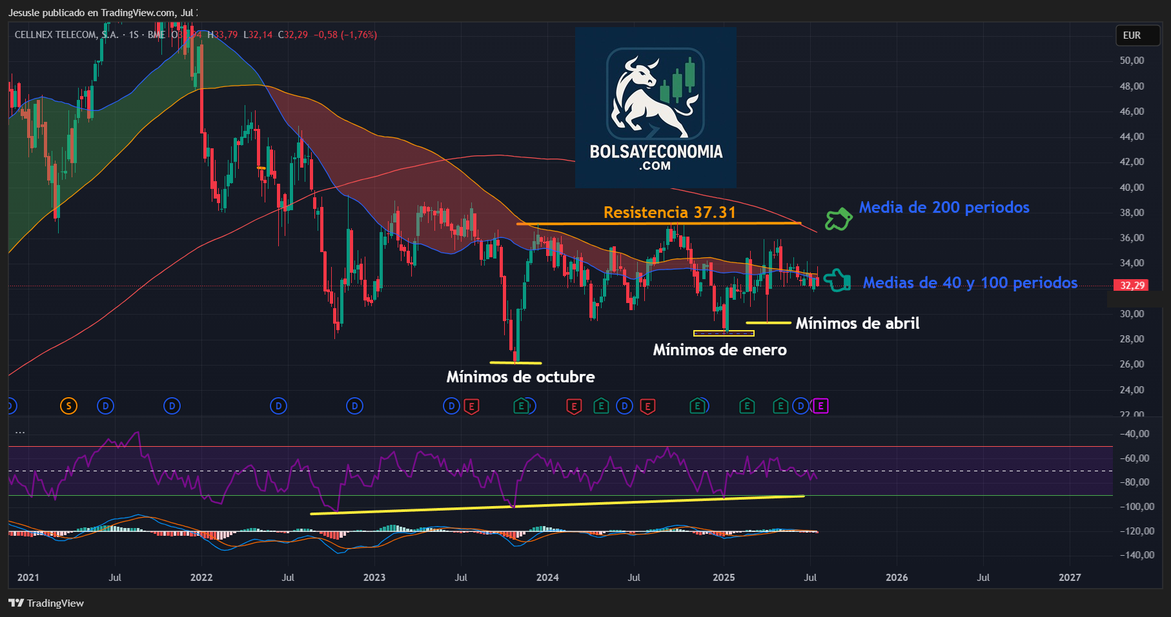Image resolution: width=1171 pixels, height=617 pixels.
Task: Click the orange S split marker
Action: [68, 406]
